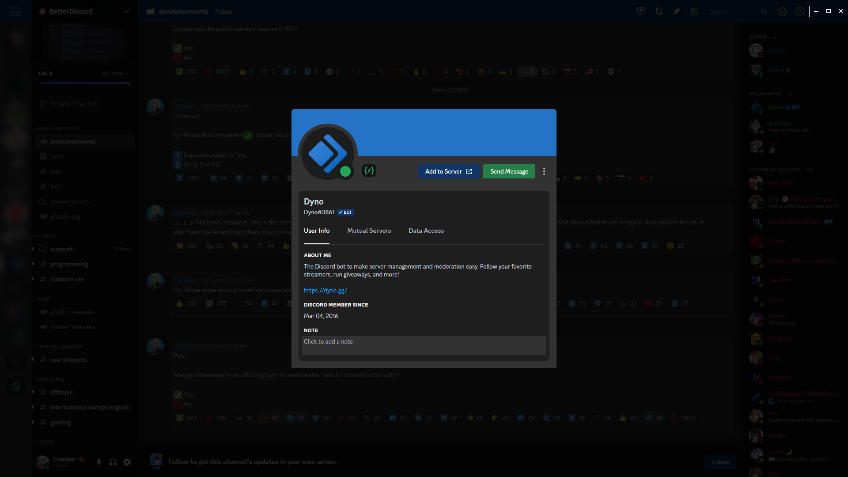Image resolution: width=848 pixels, height=477 pixels.
Task: Toggle member list icon
Action: (x=694, y=11)
